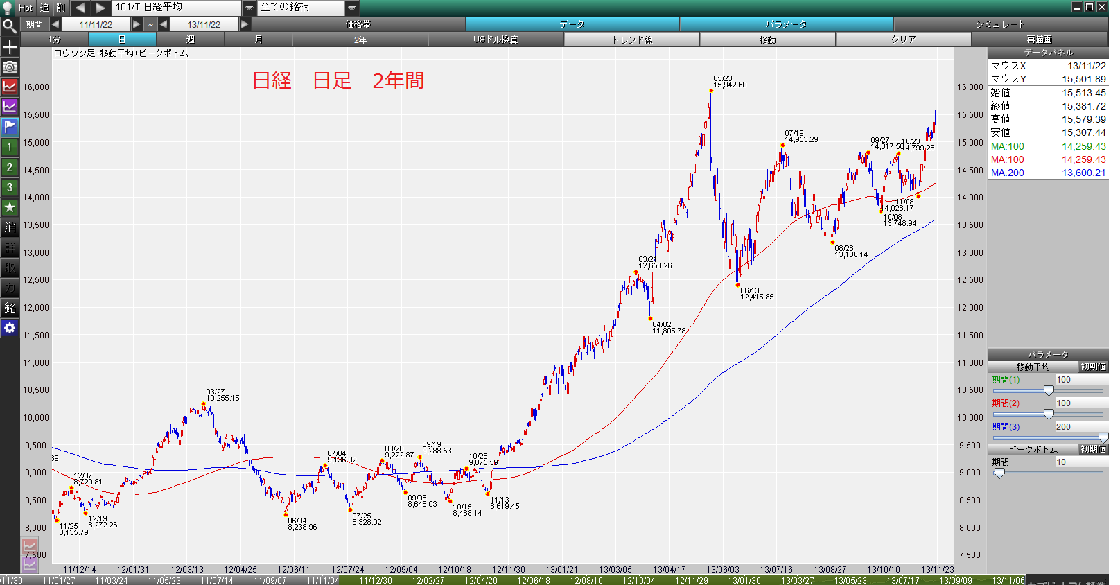
Task: Select the 日 daily timeframe tab
Action: coord(122,40)
